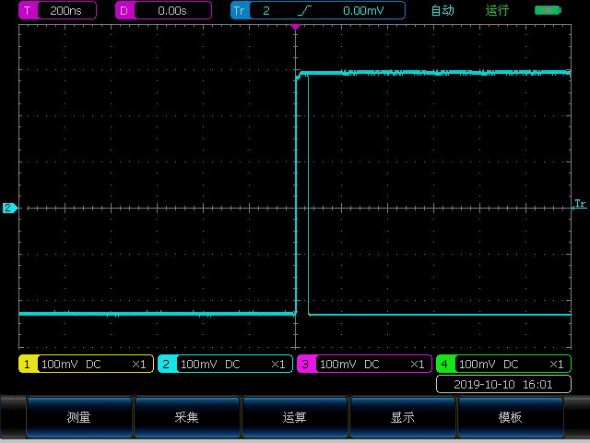Open the 测量 menu
This screenshot has width=590, height=443.
(x=79, y=417)
